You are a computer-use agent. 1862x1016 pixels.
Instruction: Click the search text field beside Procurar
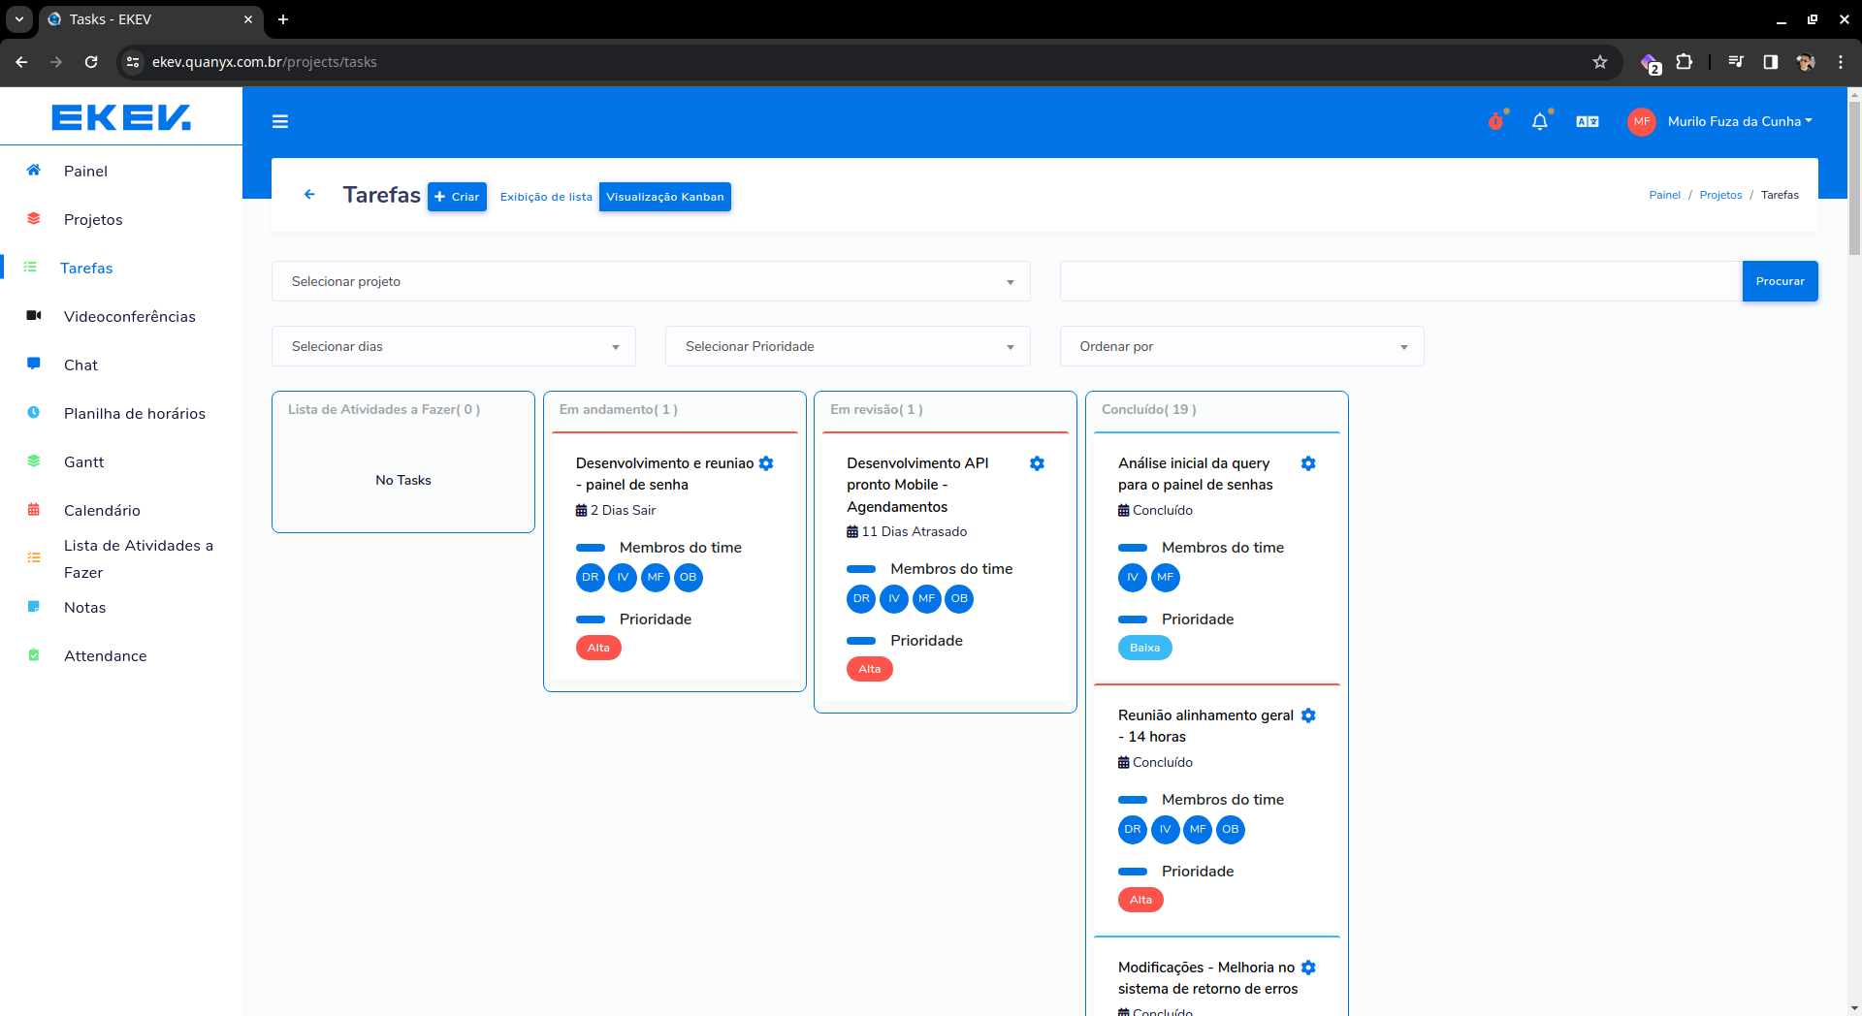[x=1400, y=281]
